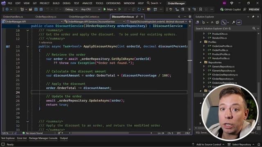Collapse the Profiles folder in Solution Explorer
The height and width of the screenshot is (147, 262).
pyautogui.click(x=201, y=42)
